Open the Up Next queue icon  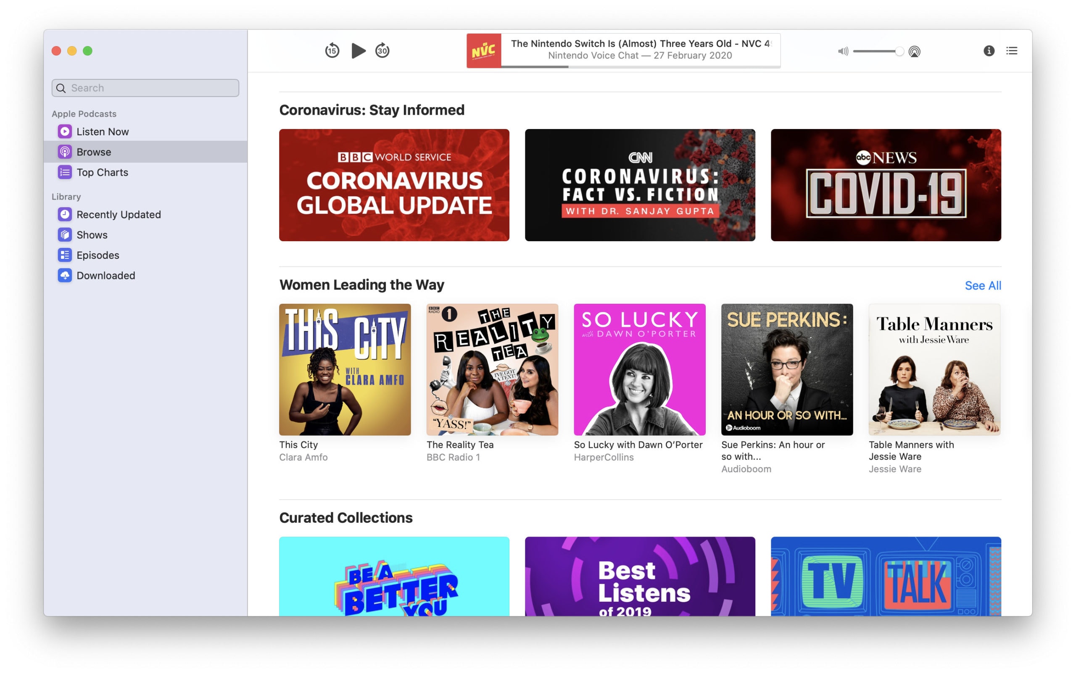point(1012,51)
